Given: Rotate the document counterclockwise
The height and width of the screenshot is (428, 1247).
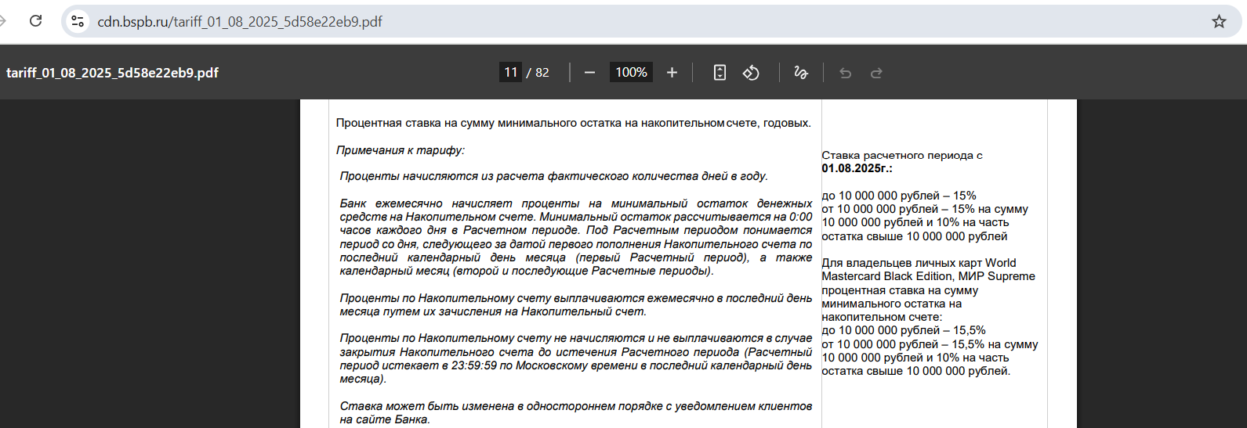Looking at the screenshot, I should 751,73.
